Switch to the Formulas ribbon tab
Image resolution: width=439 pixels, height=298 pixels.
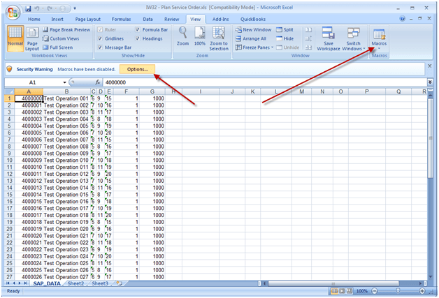coord(121,20)
